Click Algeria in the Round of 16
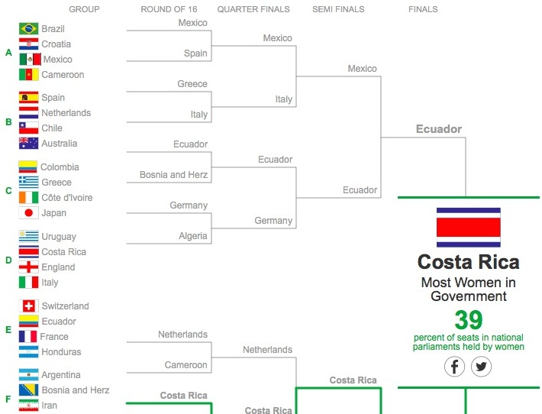 pos(193,236)
